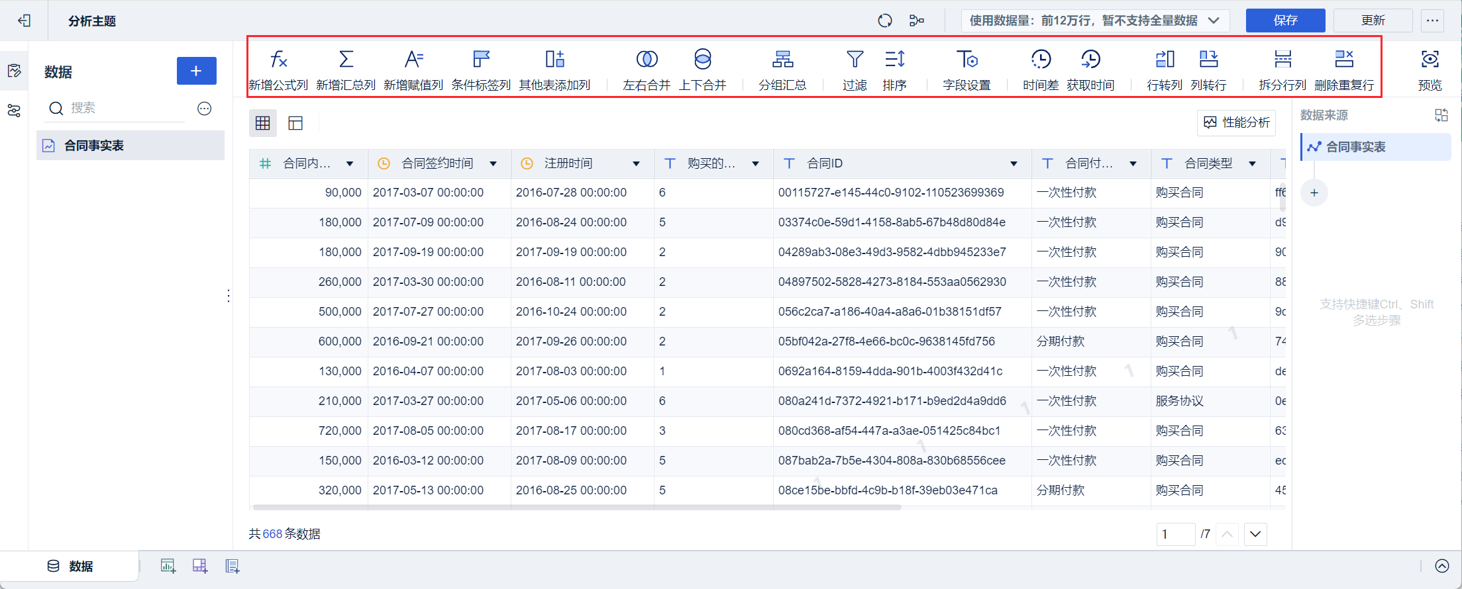Start a 上下合并 union

point(703,69)
